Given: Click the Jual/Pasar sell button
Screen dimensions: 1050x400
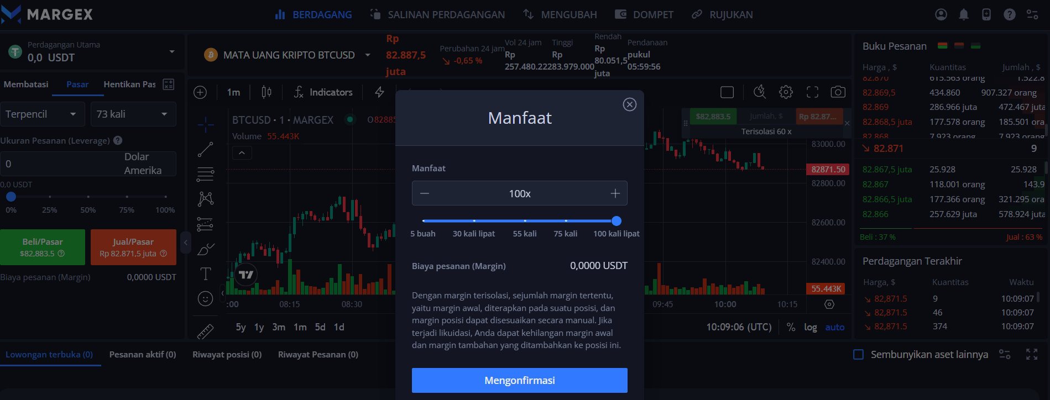Looking at the screenshot, I should click(x=133, y=247).
